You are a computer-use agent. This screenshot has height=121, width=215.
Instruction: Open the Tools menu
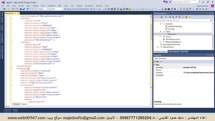[66, 6]
